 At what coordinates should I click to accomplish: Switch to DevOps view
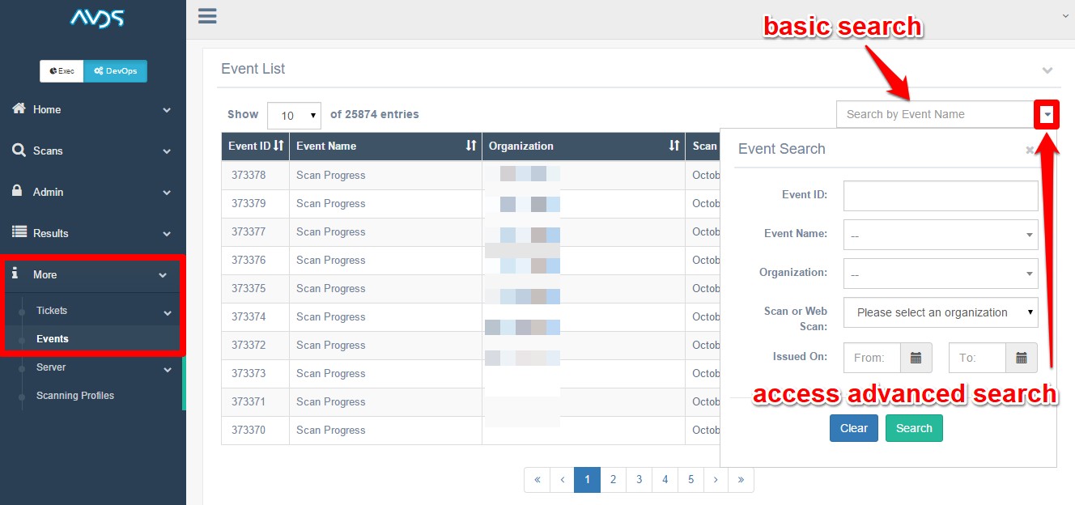pyautogui.click(x=115, y=71)
